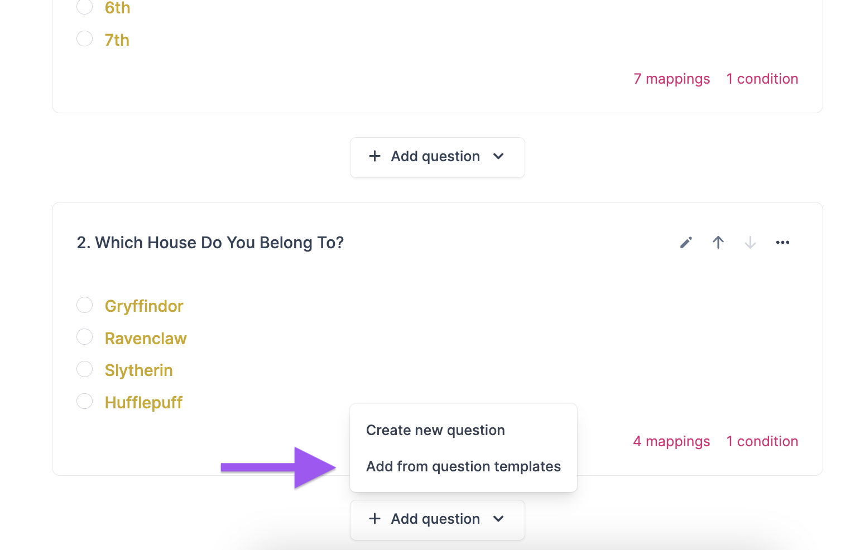Open the 7 mappings link

point(671,79)
